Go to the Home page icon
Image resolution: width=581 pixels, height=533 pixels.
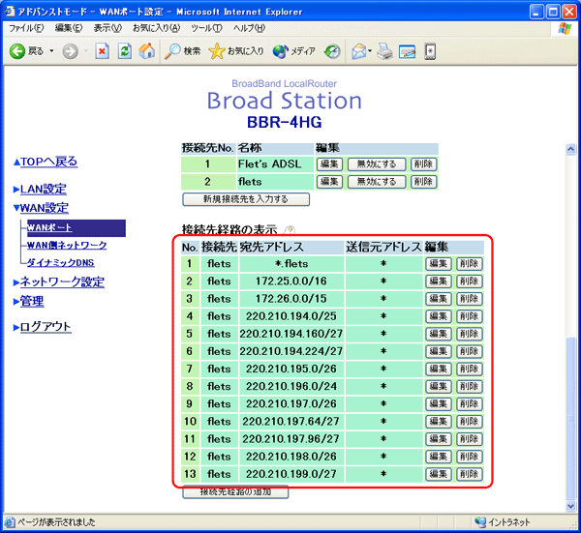tap(147, 51)
